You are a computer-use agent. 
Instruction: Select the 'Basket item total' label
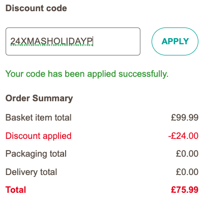39,118
